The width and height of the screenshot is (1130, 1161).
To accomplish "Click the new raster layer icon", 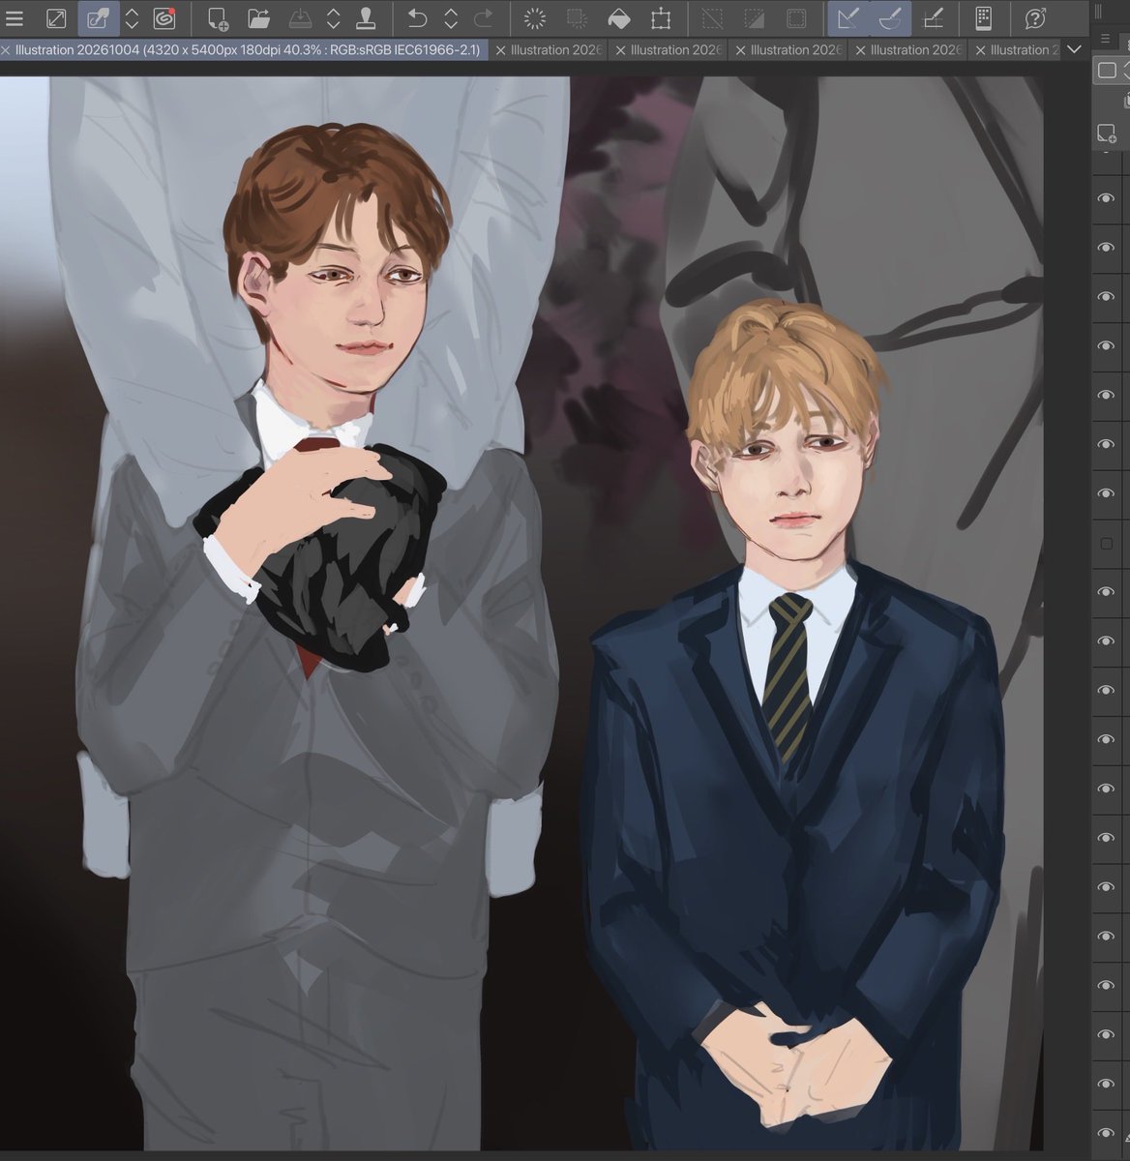I will (1106, 133).
